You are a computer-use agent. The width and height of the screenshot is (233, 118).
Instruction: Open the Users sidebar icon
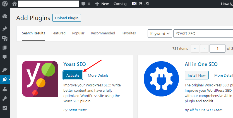coord(5,89)
